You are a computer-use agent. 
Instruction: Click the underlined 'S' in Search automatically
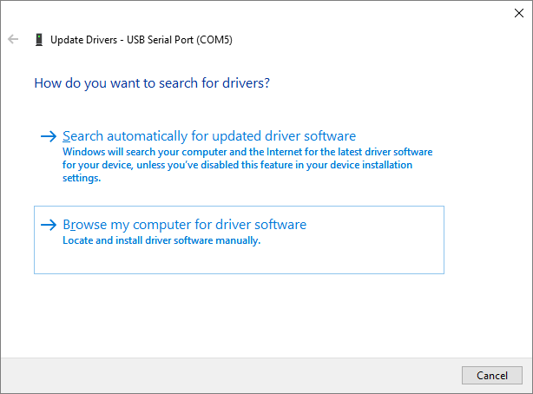coord(67,136)
